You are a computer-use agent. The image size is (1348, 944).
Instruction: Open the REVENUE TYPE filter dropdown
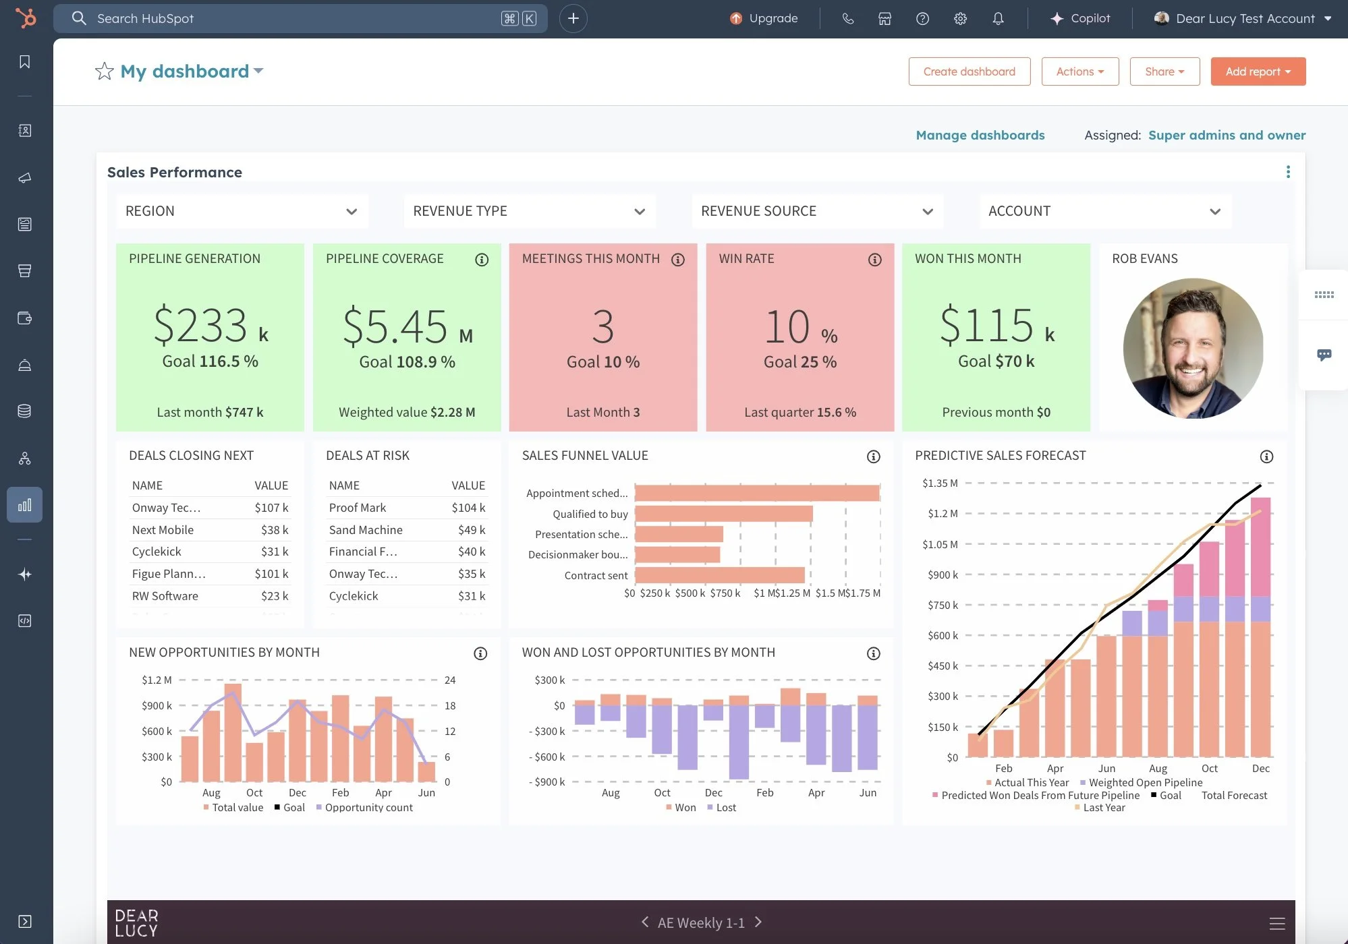[530, 211]
